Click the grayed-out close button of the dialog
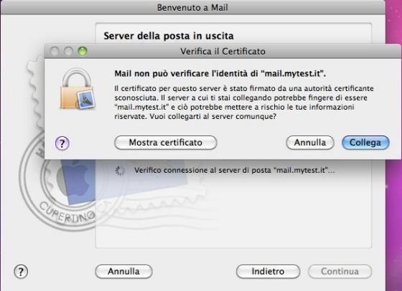 click(55, 51)
